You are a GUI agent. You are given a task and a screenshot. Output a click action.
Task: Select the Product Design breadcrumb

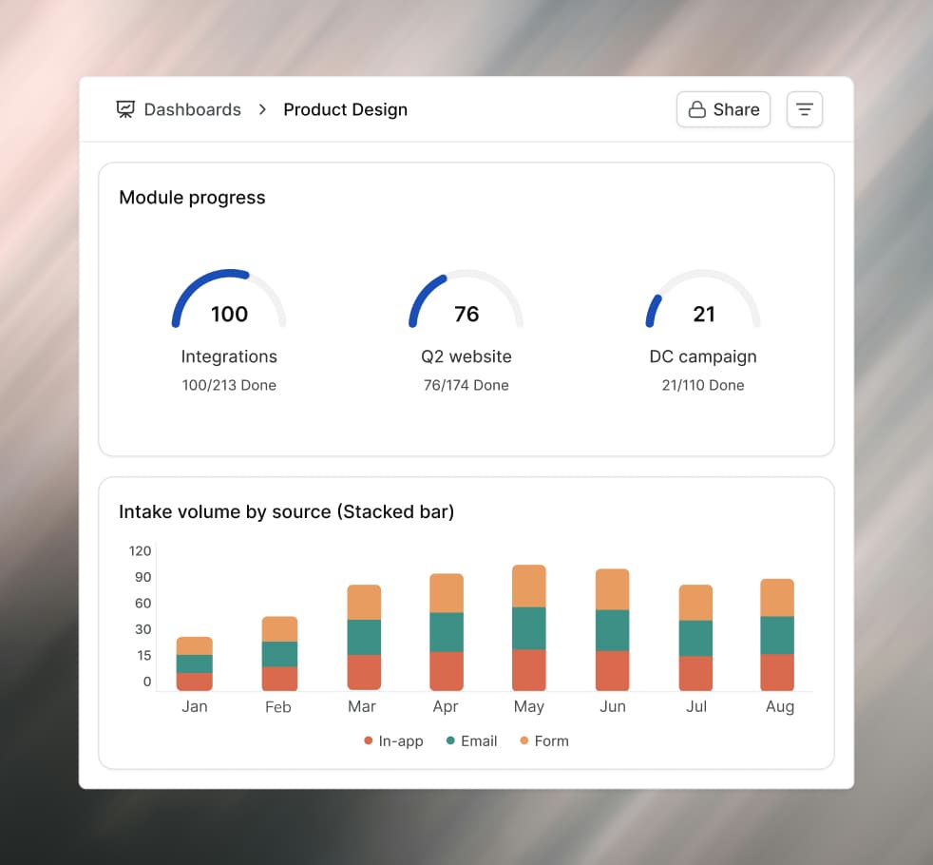pyautogui.click(x=345, y=109)
